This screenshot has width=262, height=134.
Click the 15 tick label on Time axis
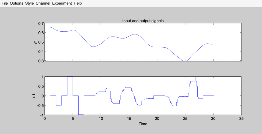pos(129,119)
